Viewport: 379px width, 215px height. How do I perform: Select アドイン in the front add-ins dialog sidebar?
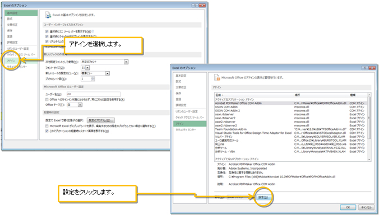190,124
